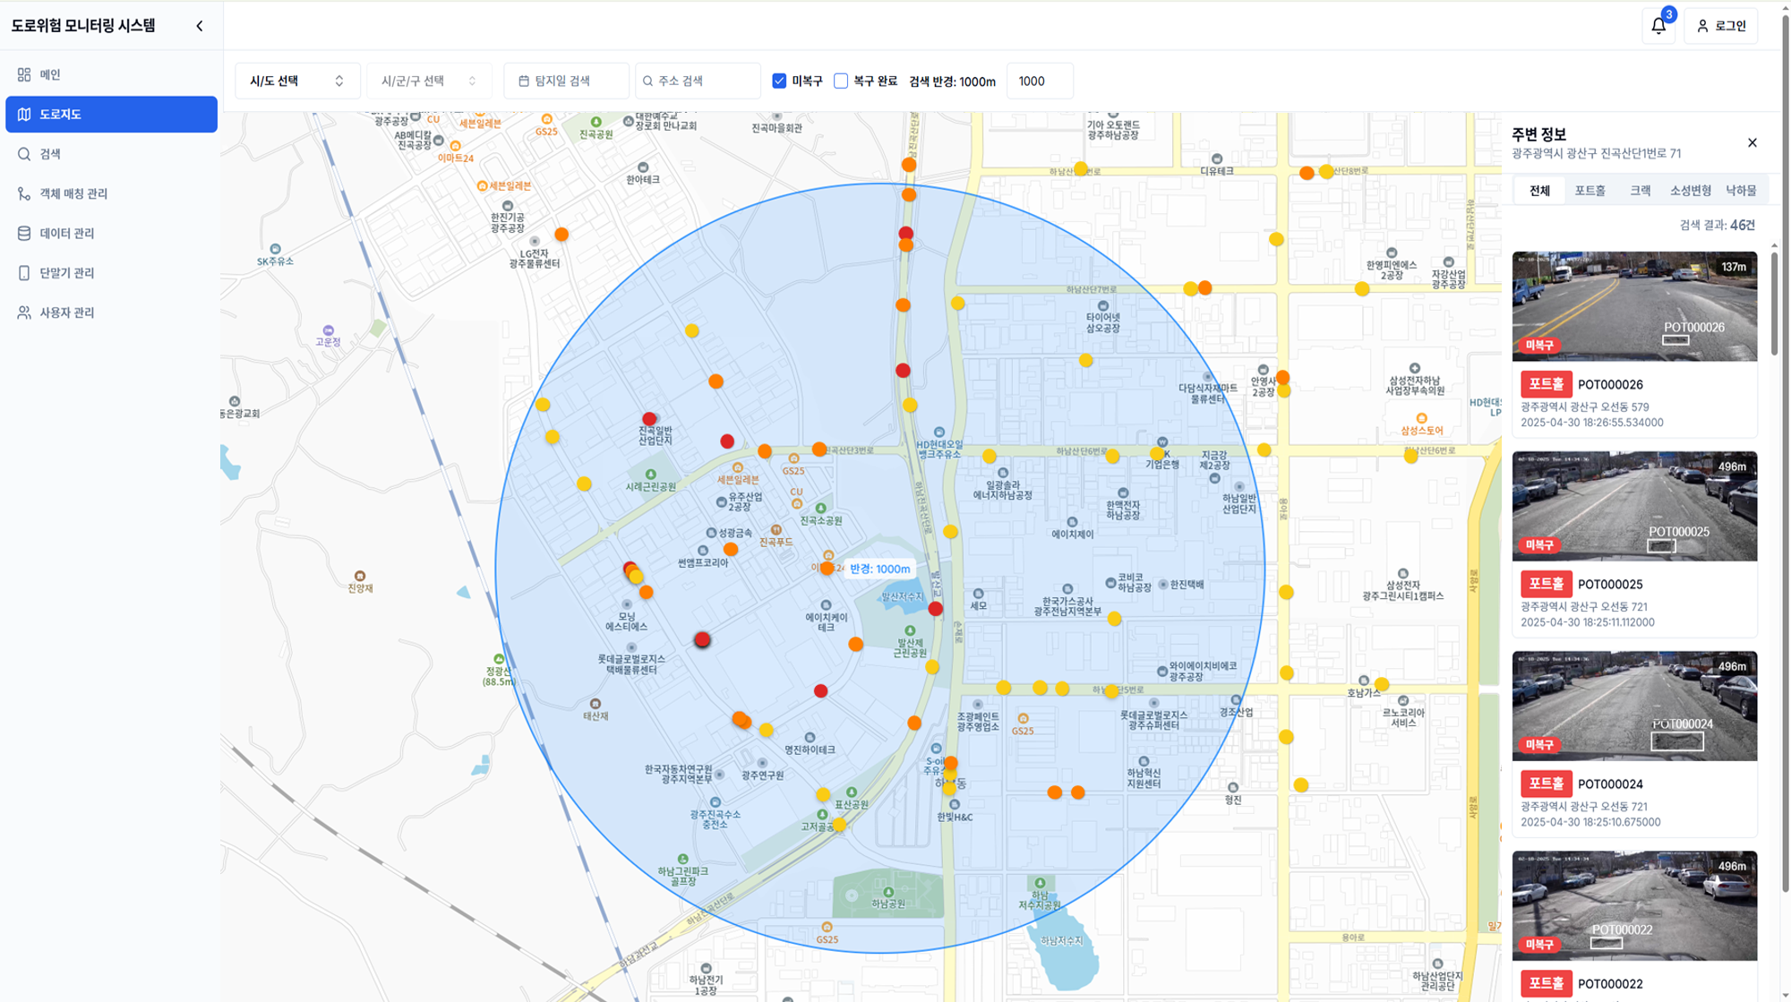This screenshot has height=1002, width=1791.
Task: Open notifications bell with badge 3
Action: click(x=1658, y=26)
